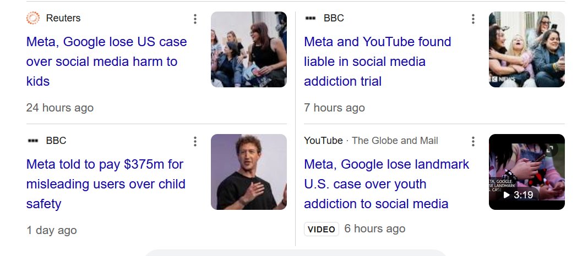Click the VIDEO badge label

[x=322, y=229]
